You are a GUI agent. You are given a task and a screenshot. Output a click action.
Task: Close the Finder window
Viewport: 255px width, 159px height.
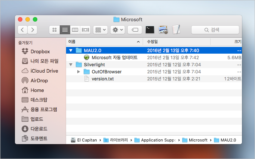(x=20, y=19)
